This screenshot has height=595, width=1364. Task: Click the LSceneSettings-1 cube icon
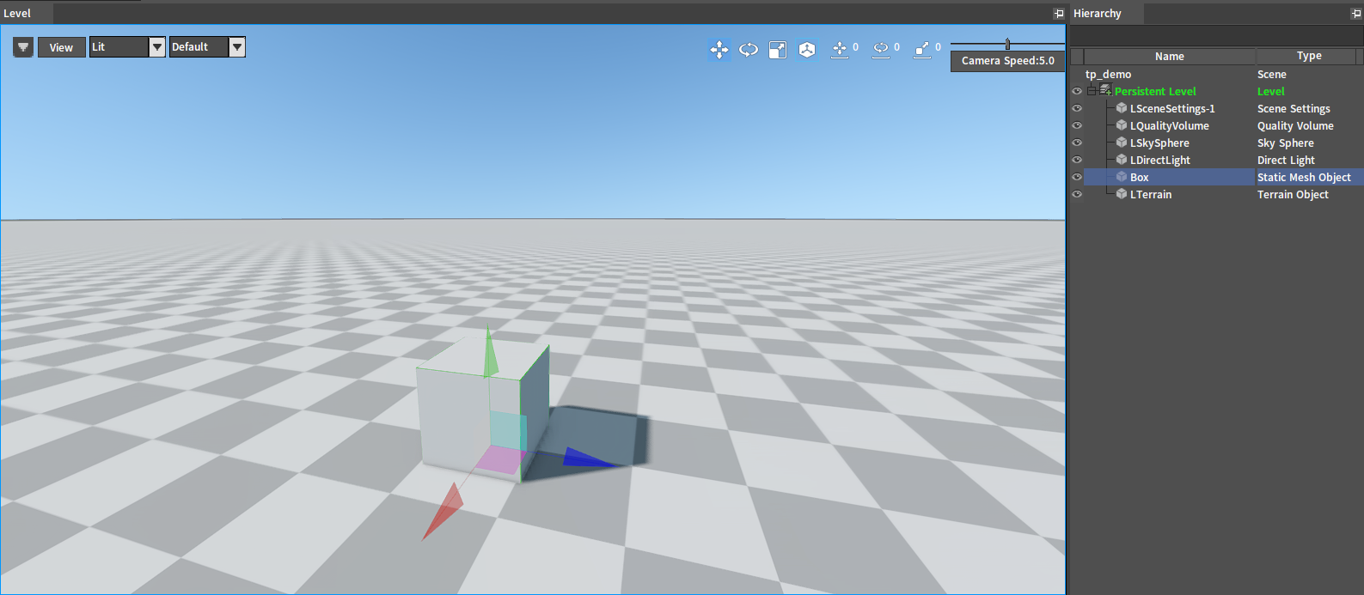point(1122,108)
